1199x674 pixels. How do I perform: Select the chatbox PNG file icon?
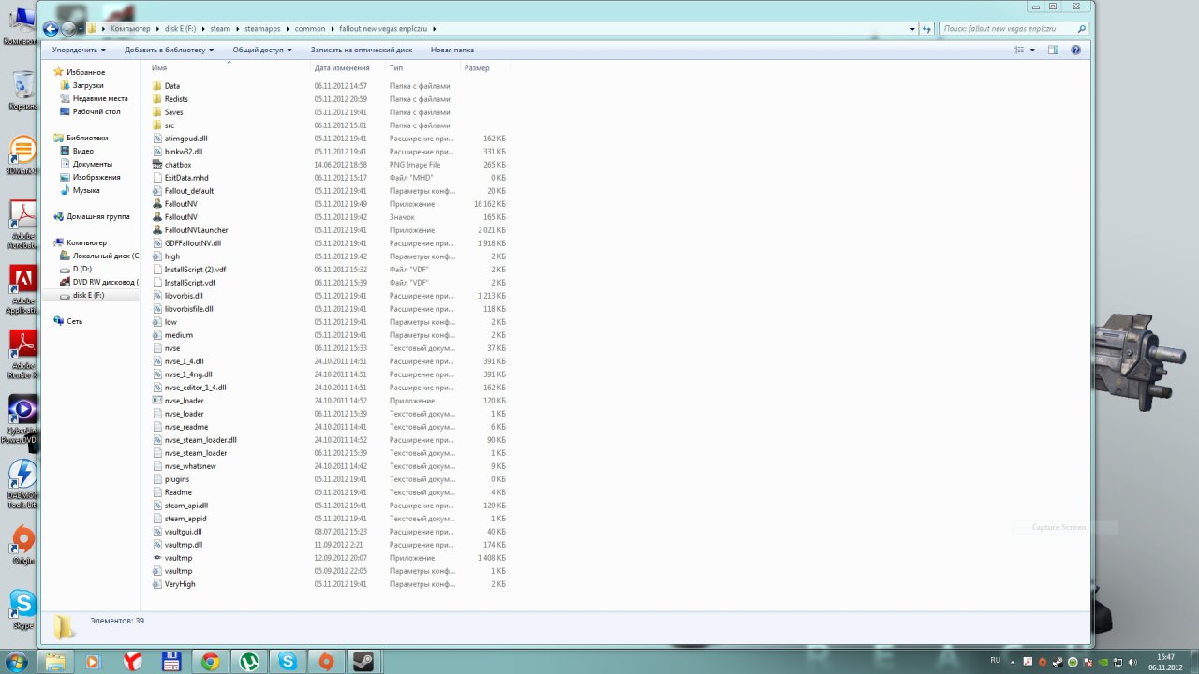click(x=156, y=165)
